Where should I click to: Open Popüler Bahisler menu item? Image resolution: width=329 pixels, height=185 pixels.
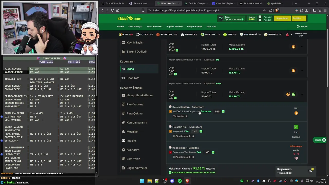coord(175,26)
